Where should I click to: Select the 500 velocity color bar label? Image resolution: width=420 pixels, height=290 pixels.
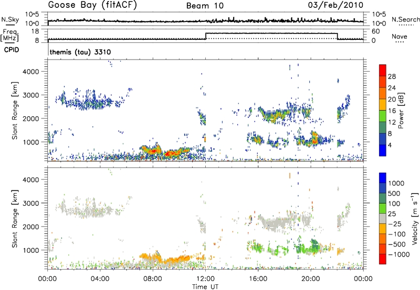click(395, 194)
